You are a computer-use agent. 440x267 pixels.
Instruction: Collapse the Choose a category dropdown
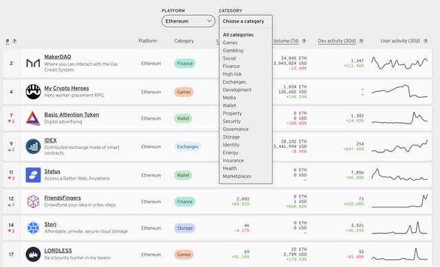pyautogui.click(x=245, y=21)
